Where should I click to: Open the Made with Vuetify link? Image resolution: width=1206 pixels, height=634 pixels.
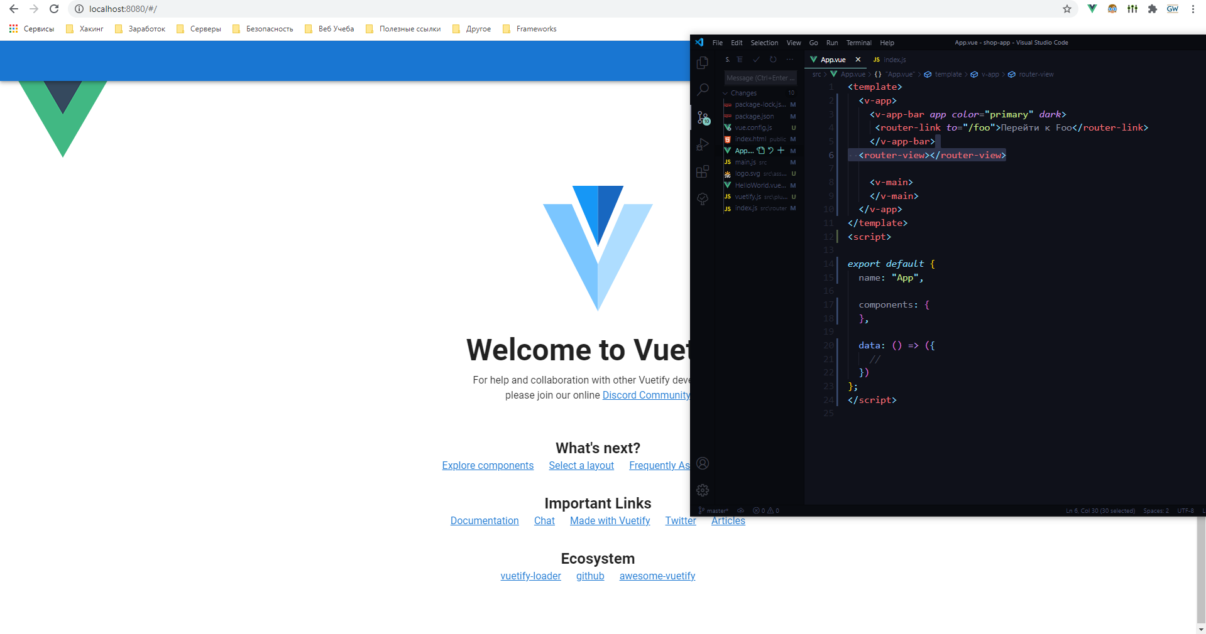point(610,520)
